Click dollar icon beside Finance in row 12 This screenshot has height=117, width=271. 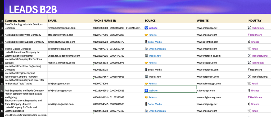pos(249,90)
